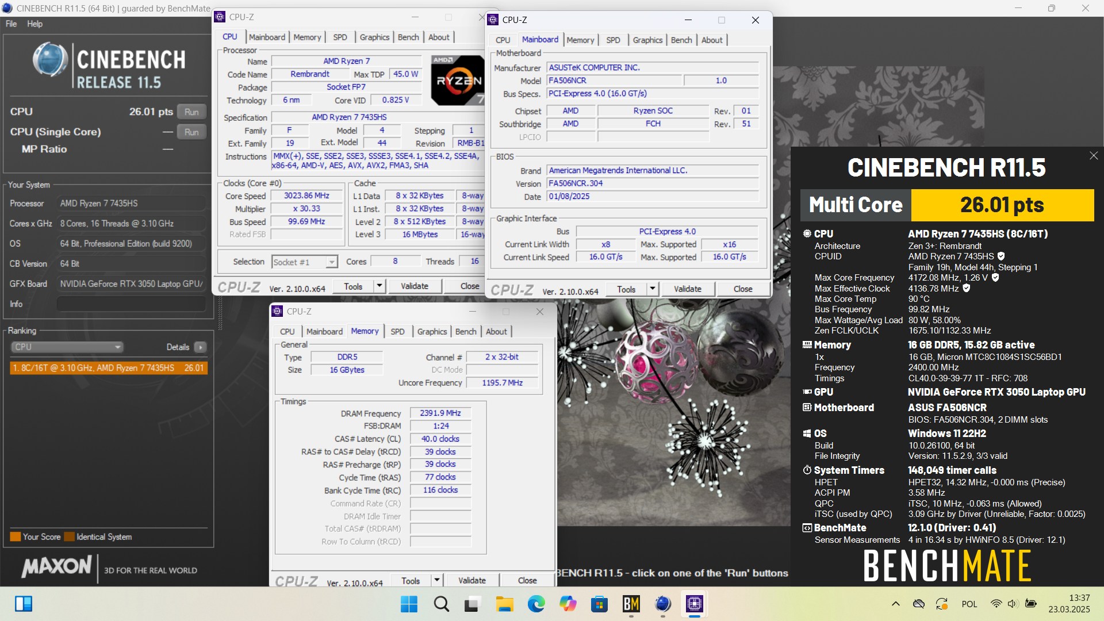Click POL language indicator in tray
Image resolution: width=1104 pixels, height=621 pixels.
[969, 604]
